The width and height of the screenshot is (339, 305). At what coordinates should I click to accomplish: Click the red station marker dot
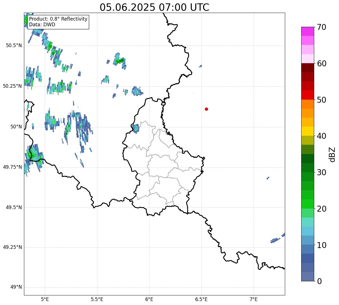coord(206,109)
